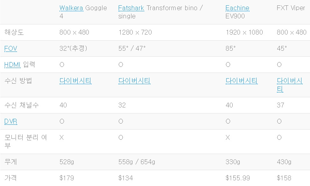Open the 다이버시티 link in Eachine column
310x186 pixels.
click(x=242, y=81)
